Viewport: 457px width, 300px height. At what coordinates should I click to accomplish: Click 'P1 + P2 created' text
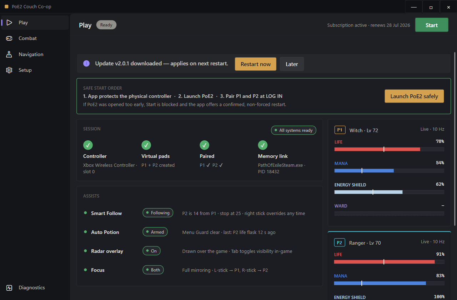pos(158,165)
